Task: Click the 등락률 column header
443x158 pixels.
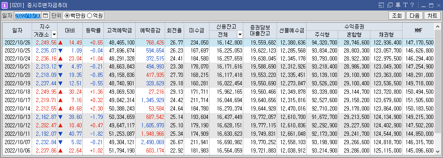Action: click(x=93, y=30)
